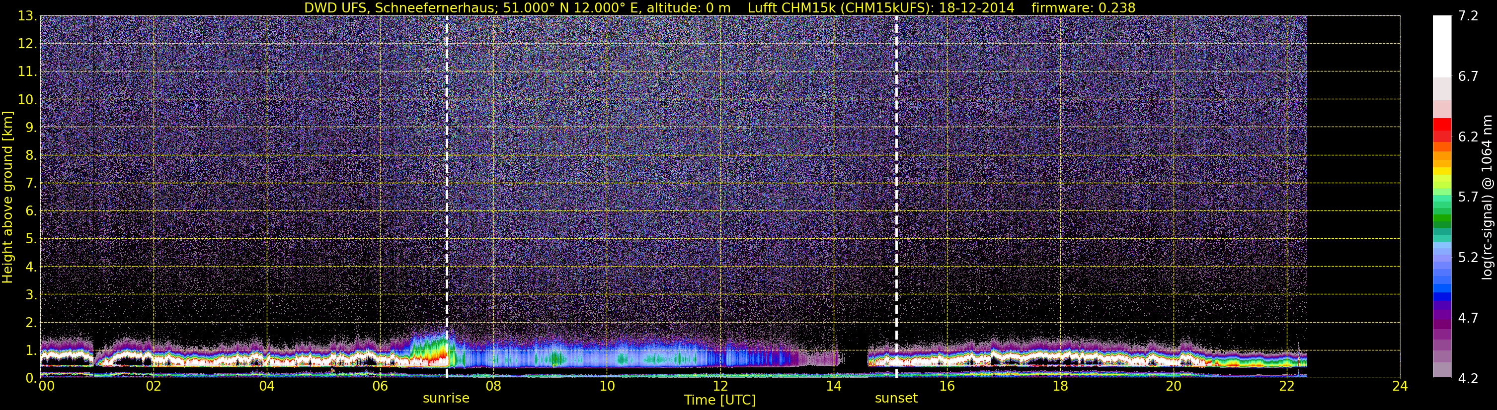Click the "3." tick on the height axis
Viewport: 1497px width, 410px height.
[x=31, y=295]
